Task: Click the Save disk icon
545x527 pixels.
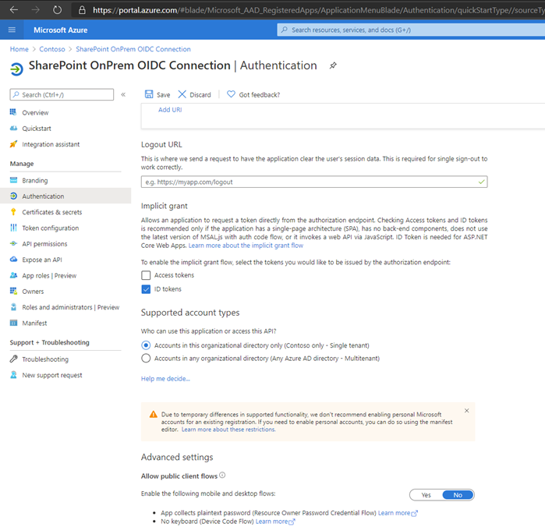Action: (x=149, y=94)
